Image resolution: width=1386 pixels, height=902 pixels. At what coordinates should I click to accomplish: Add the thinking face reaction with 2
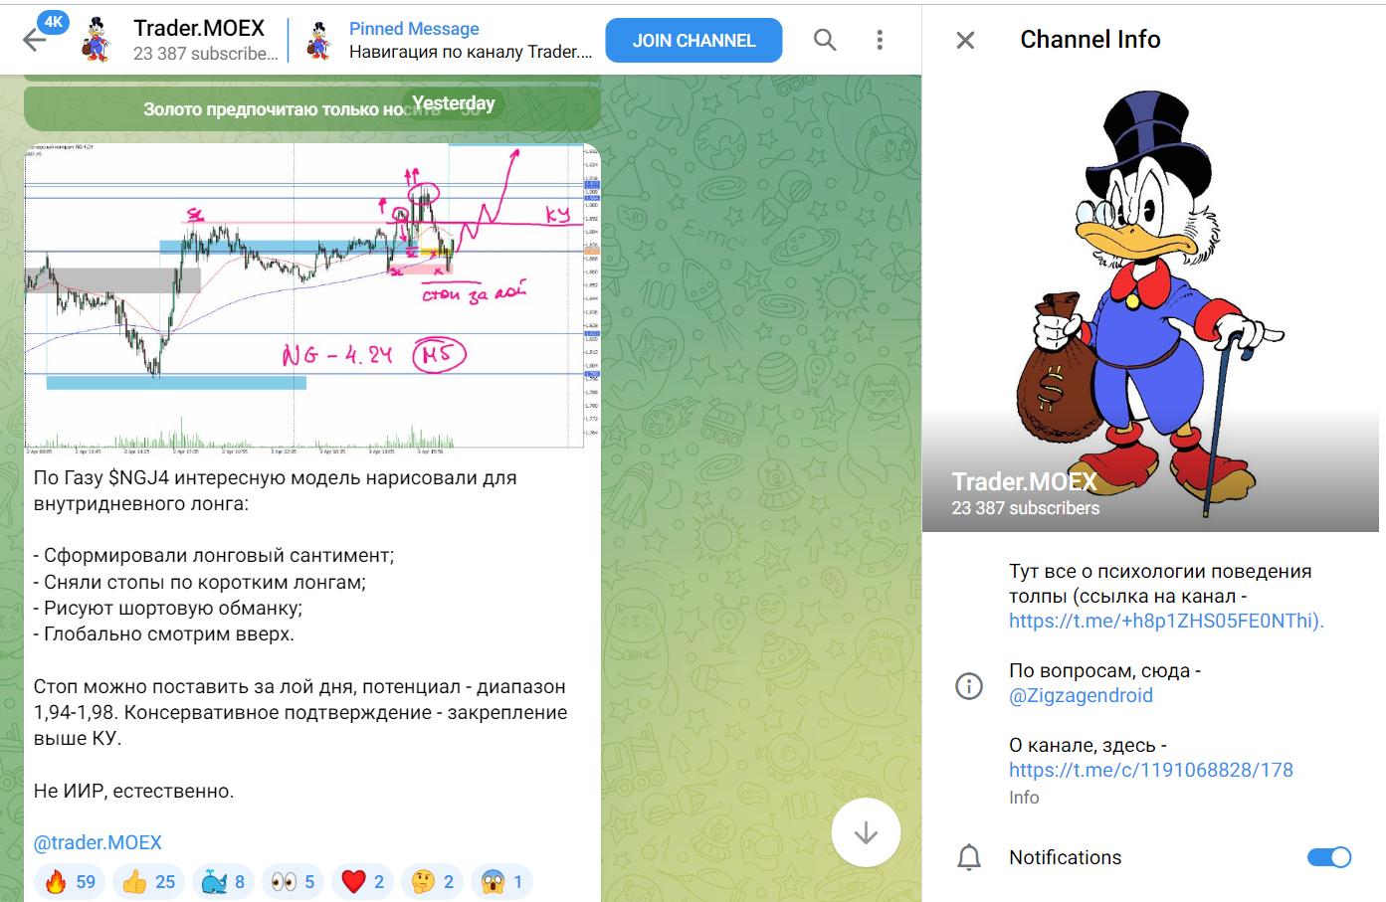[x=433, y=882]
